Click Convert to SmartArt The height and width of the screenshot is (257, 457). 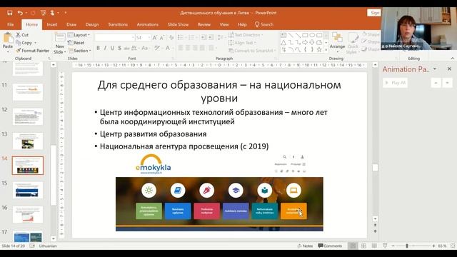pos(252,51)
